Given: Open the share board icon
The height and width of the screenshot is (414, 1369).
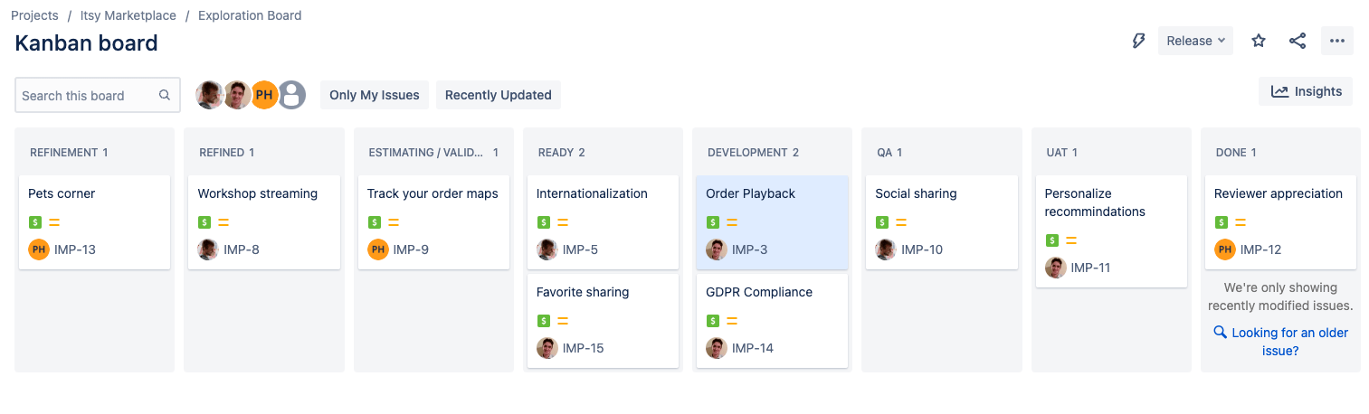Looking at the screenshot, I should (1298, 41).
